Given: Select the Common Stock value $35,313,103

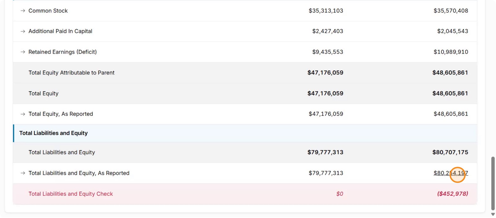Looking at the screenshot, I should click(x=326, y=11).
